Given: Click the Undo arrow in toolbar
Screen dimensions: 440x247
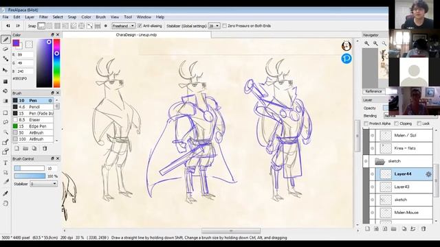Looking at the screenshot, I should (x=8, y=26).
